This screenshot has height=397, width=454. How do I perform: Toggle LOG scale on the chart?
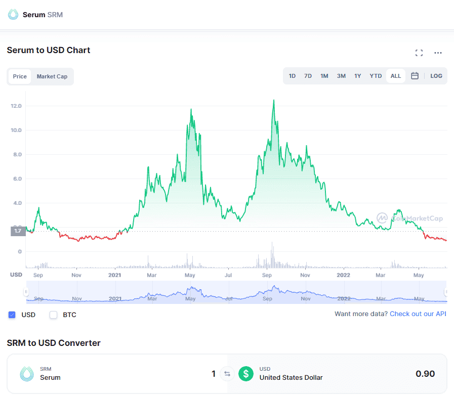pos(436,75)
